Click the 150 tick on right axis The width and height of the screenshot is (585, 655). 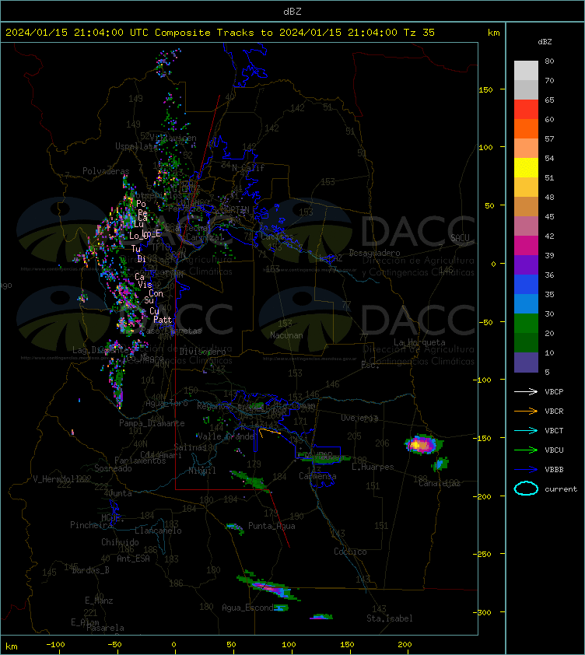point(485,89)
